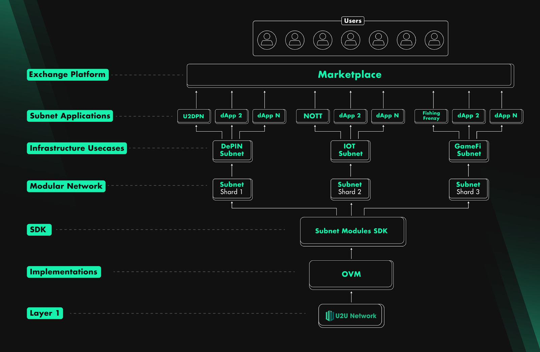The width and height of the screenshot is (540, 352).
Task: Select the middle (fourth) user avatar icon
Action: 350,40
